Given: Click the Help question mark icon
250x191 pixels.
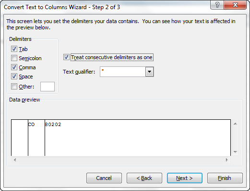Looking at the screenshot, I should pos(217,5).
